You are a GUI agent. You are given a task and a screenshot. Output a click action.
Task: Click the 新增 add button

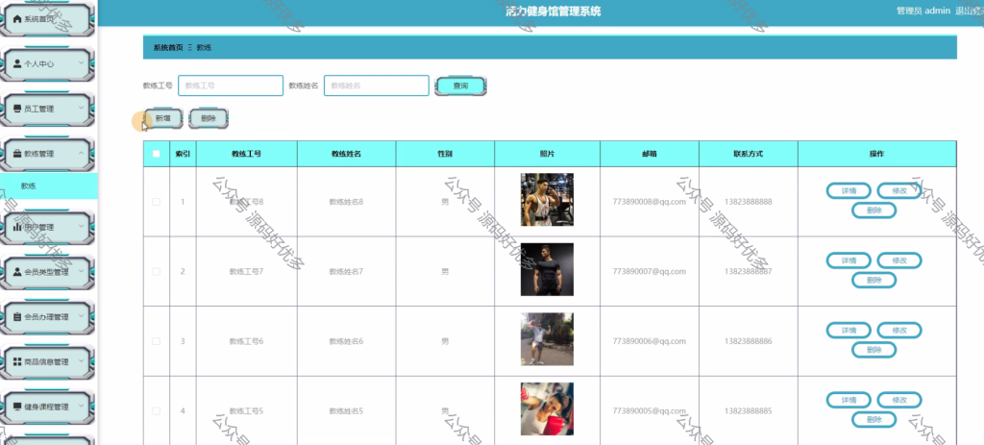point(162,118)
